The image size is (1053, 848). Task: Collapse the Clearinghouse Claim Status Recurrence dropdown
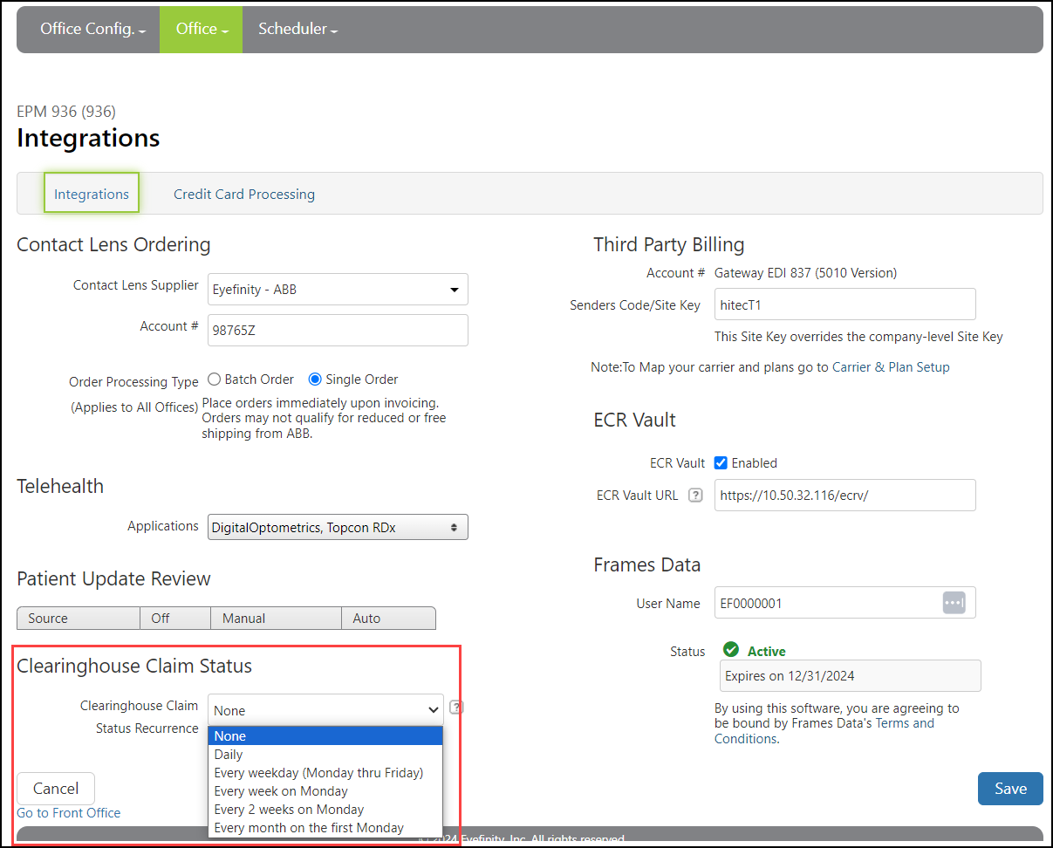tap(325, 710)
